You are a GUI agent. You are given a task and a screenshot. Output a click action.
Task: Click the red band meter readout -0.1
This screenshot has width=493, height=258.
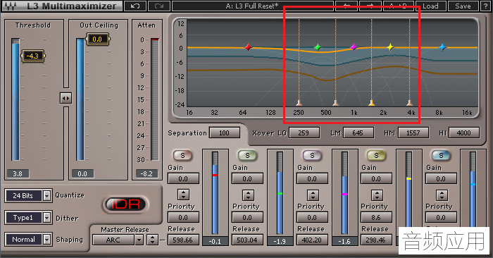tap(215, 241)
